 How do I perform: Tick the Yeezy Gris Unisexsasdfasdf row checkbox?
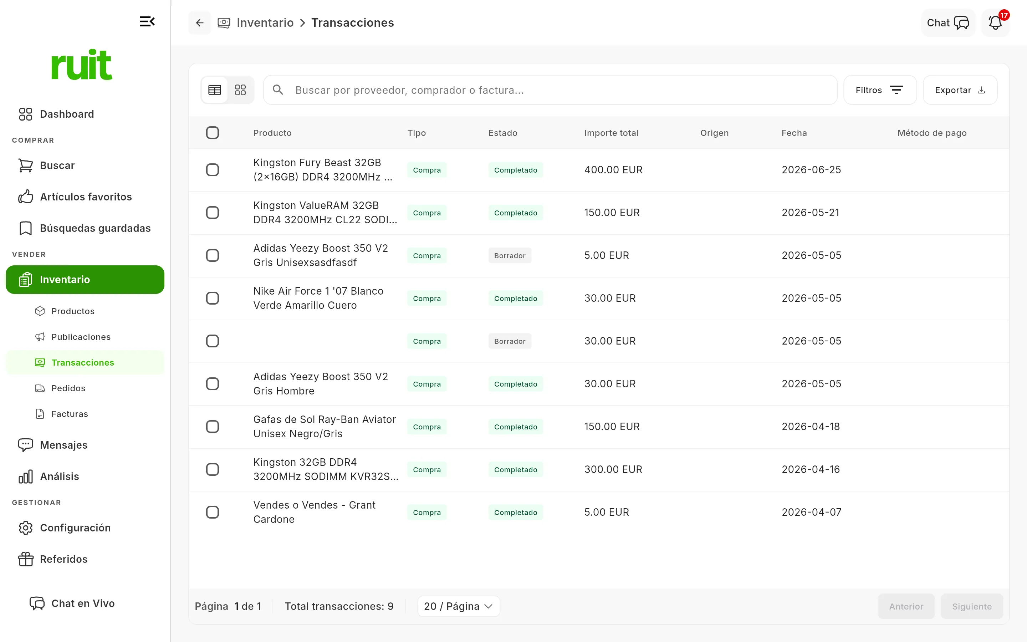[x=213, y=256]
